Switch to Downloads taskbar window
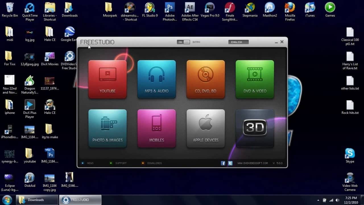The image size is (364, 205). click(x=37, y=200)
